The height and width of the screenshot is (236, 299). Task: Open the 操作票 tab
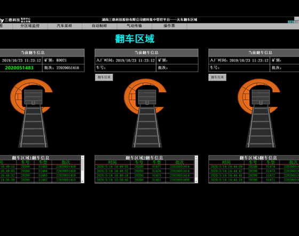point(169,26)
